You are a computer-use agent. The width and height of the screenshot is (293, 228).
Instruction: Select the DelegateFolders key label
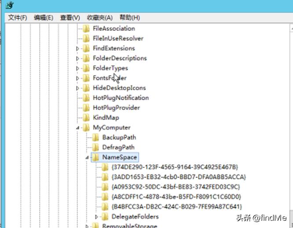point(135,217)
